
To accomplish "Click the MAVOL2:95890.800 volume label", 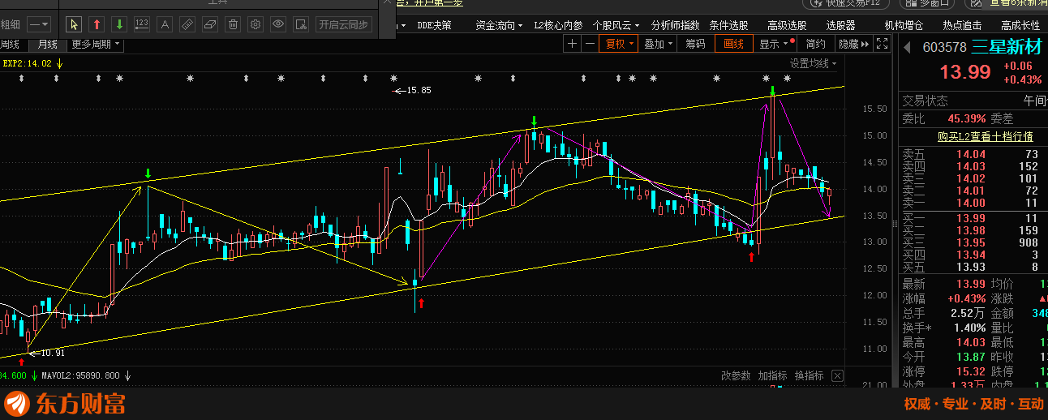I will (80, 375).
